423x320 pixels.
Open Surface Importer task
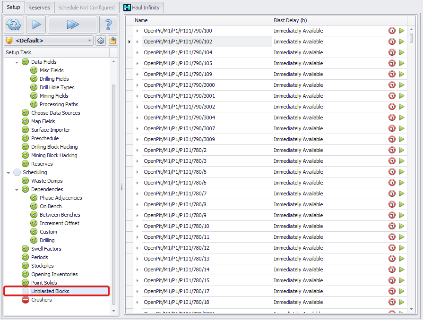click(x=51, y=130)
